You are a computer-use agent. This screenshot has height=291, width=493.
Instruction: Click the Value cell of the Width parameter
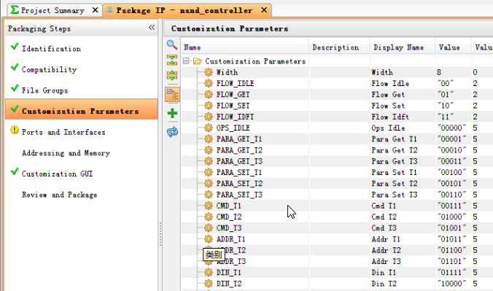pos(453,72)
